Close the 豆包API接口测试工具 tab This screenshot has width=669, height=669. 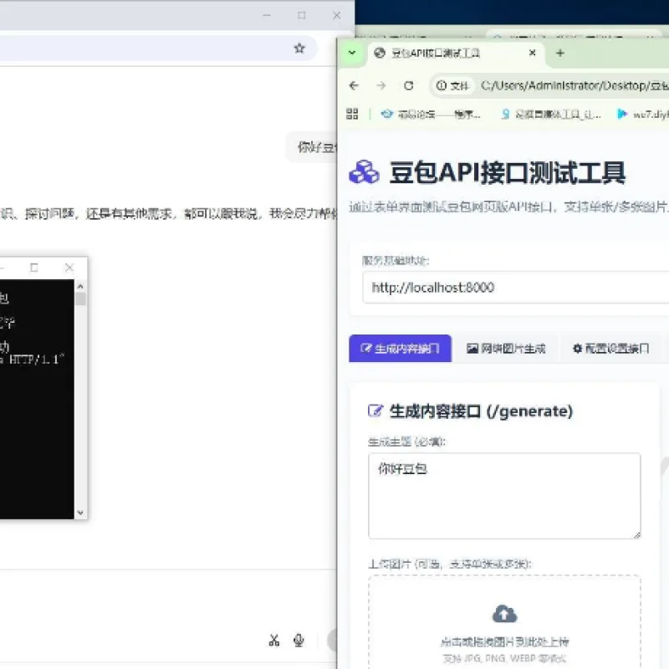tap(532, 53)
